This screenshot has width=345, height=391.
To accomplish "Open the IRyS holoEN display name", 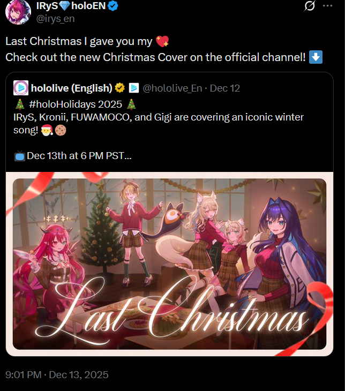I will (x=71, y=6).
